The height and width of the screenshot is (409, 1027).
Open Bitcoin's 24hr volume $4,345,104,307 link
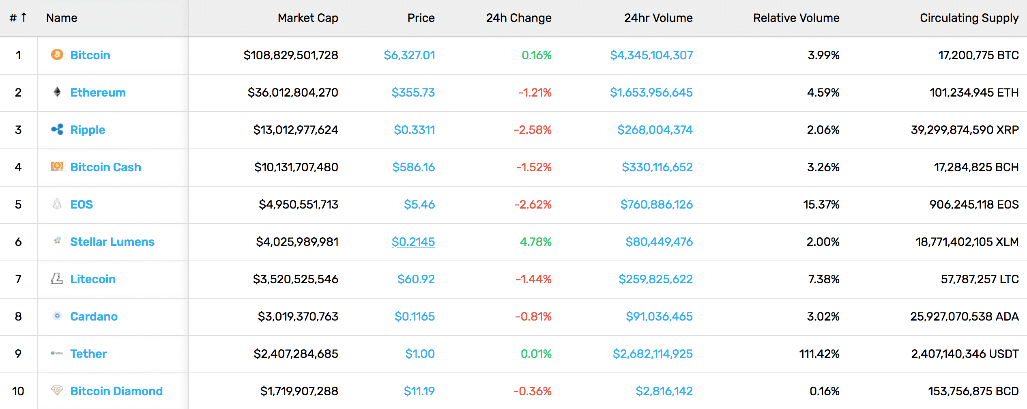(x=651, y=55)
